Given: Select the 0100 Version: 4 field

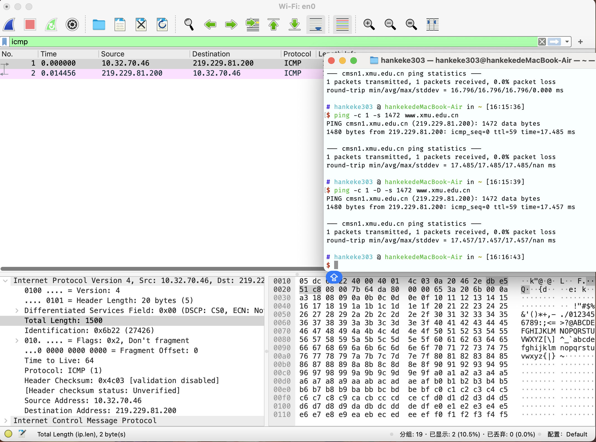Looking at the screenshot, I should click(132, 291).
